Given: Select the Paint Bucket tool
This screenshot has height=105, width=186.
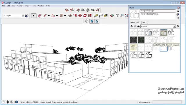Looking at the screenshot, I should 106,15.
